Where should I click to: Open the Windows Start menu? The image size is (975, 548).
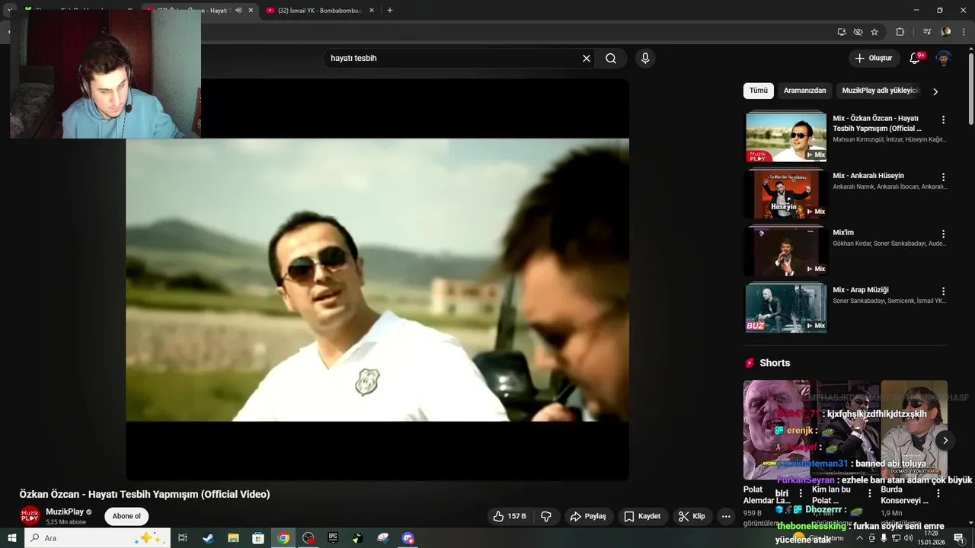pyautogui.click(x=11, y=538)
